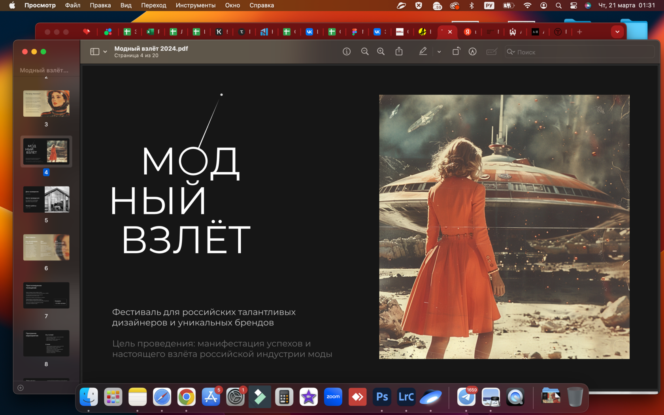This screenshot has width=664, height=415.
Task: Open the Preview app icon in the Dock
Action: point(491,397)
